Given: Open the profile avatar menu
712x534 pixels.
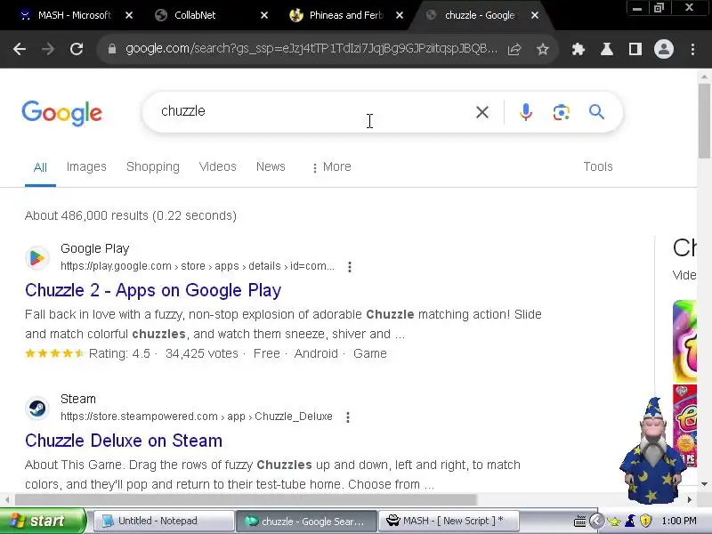Looking at the screenshot, I should [663, 49].
